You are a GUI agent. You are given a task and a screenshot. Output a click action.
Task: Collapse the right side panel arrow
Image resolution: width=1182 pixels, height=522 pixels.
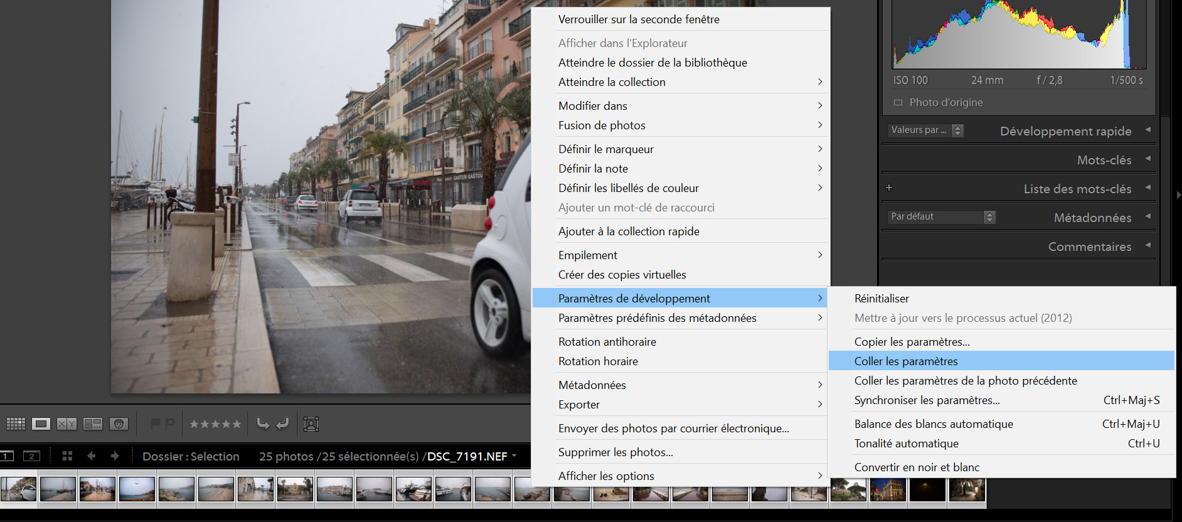pos(1178,195)
